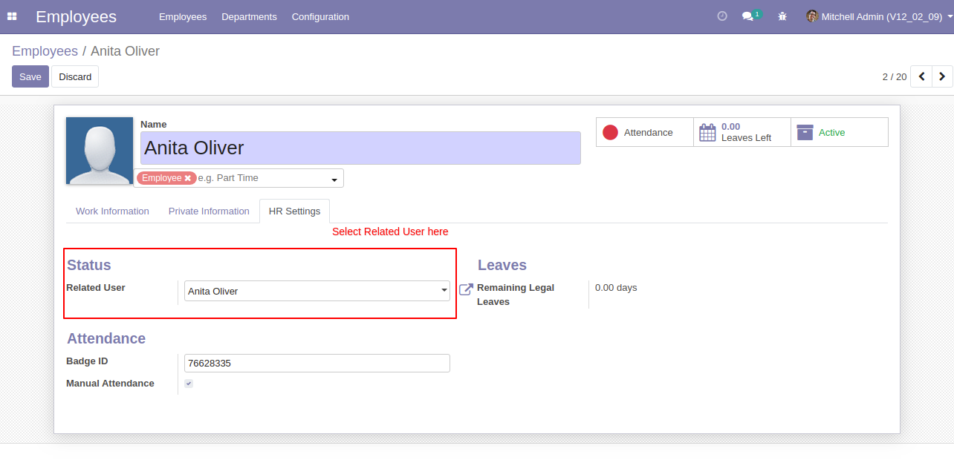Open the Employees top menu
The width and height of the screenshot is (954, 460).
click(x=183, y=16)
